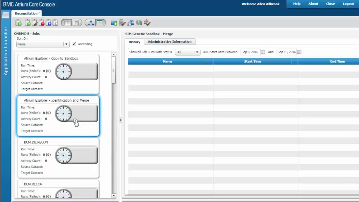Screen dimensions: 359x202
Task: Open the Application Launcher sidebar
Action: click(x=6, y=51)
